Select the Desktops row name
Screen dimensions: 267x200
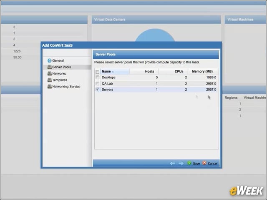[x=108, y=77]
